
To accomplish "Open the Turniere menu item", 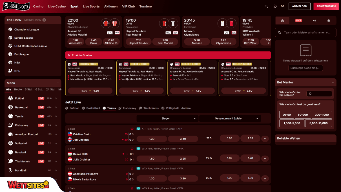I will point(145,6).
